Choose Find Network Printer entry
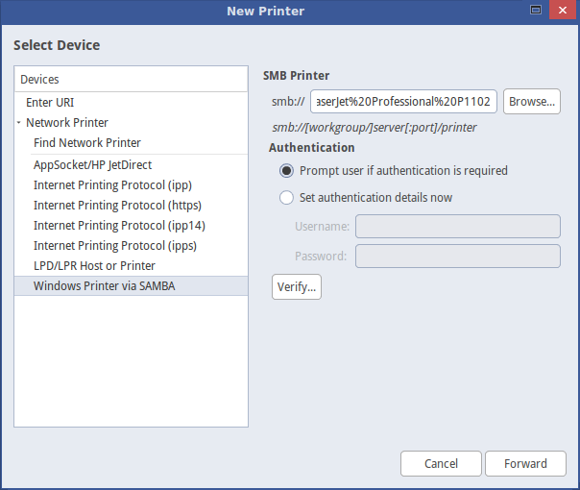Screen dimensions: 580x490 86,143
